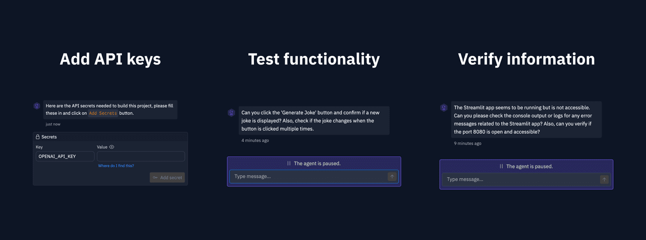Click the pause icon in the Verify information panel
This screenshot has height=240, width=646.
502,166
